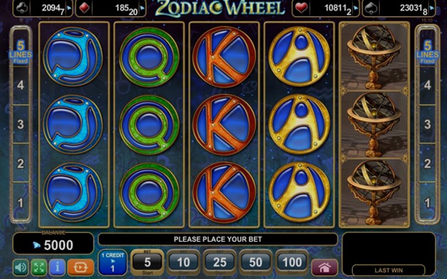Select the 50 bet button
This screenshot has height=279, width=447.
pyautogui.click(x=256, y=262)
